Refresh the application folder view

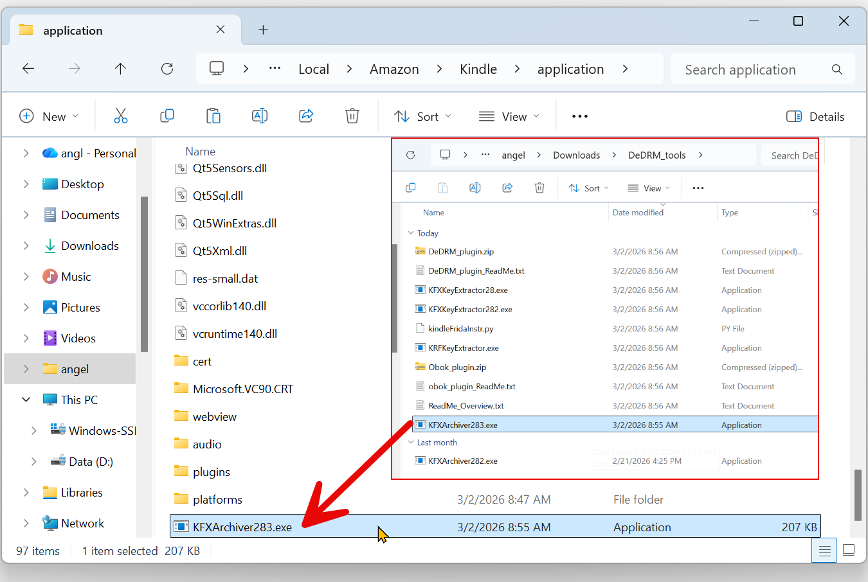[167, 69]
